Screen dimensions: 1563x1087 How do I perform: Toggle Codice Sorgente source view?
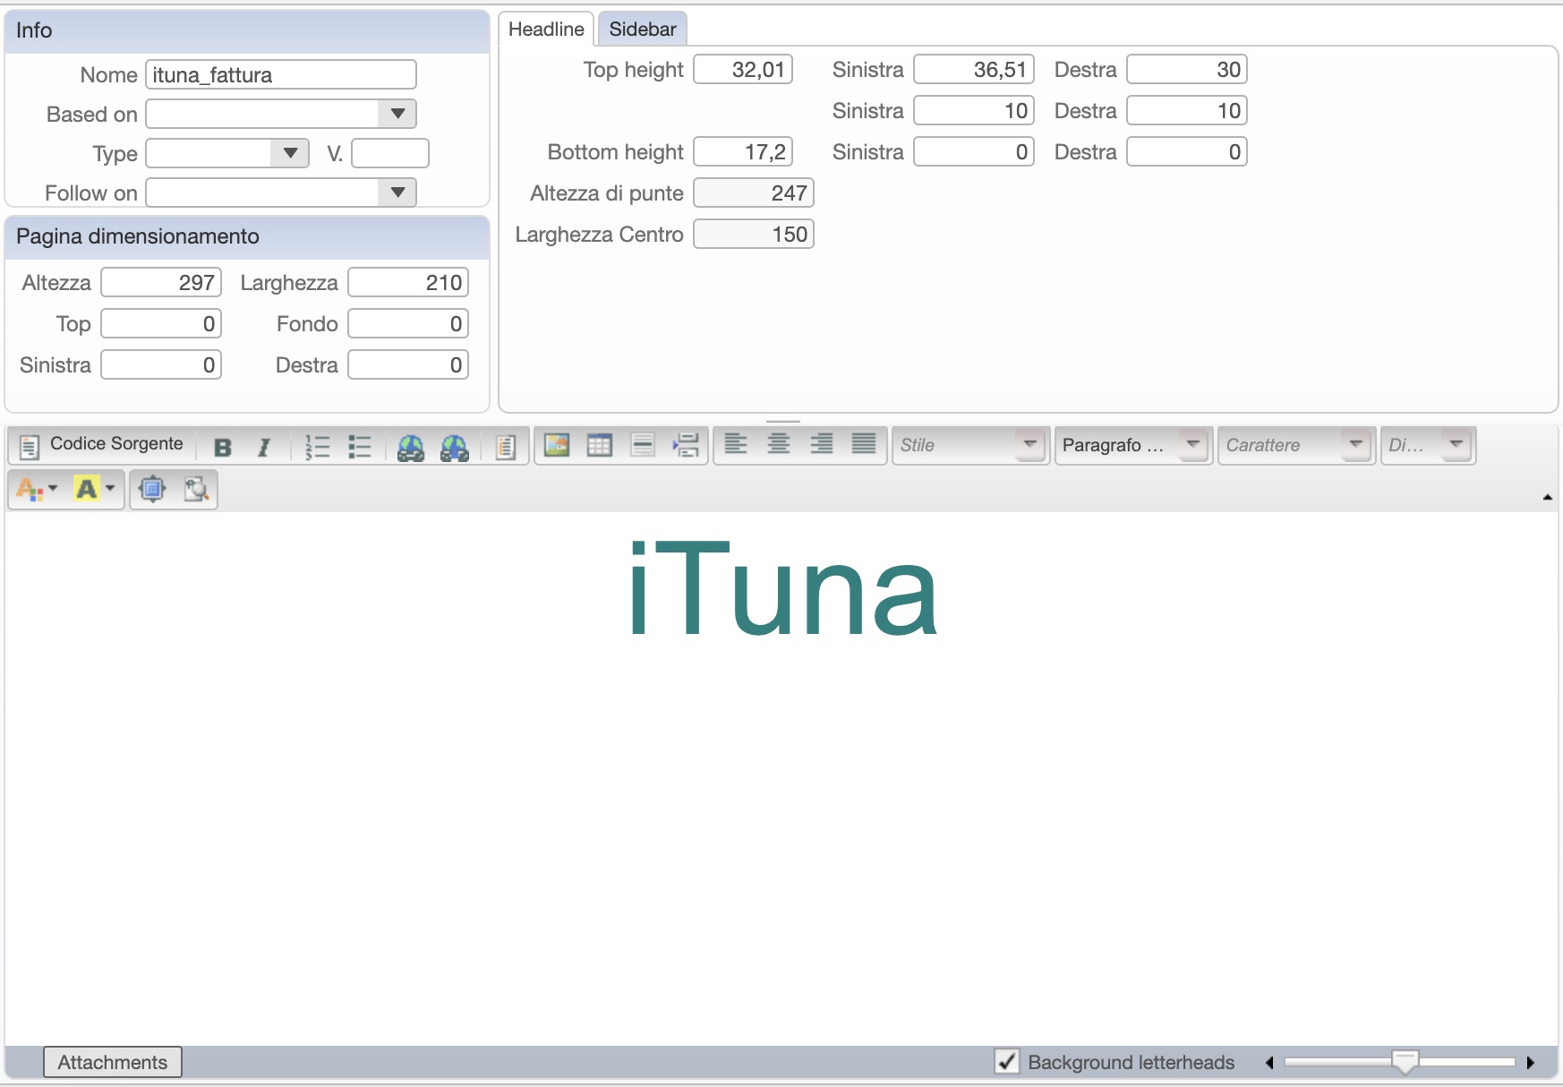click(x=101, y=445)
